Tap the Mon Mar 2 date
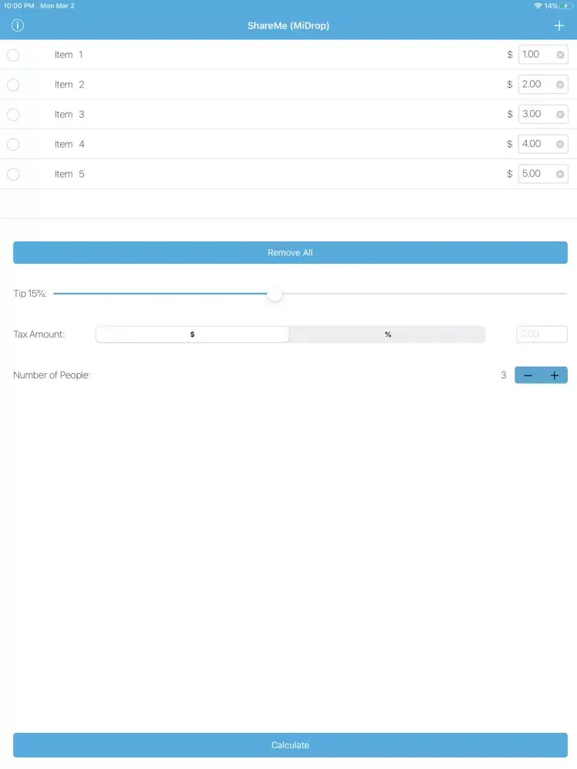The height and width of the screenshot is (769, 577). (x=58, y=6)
